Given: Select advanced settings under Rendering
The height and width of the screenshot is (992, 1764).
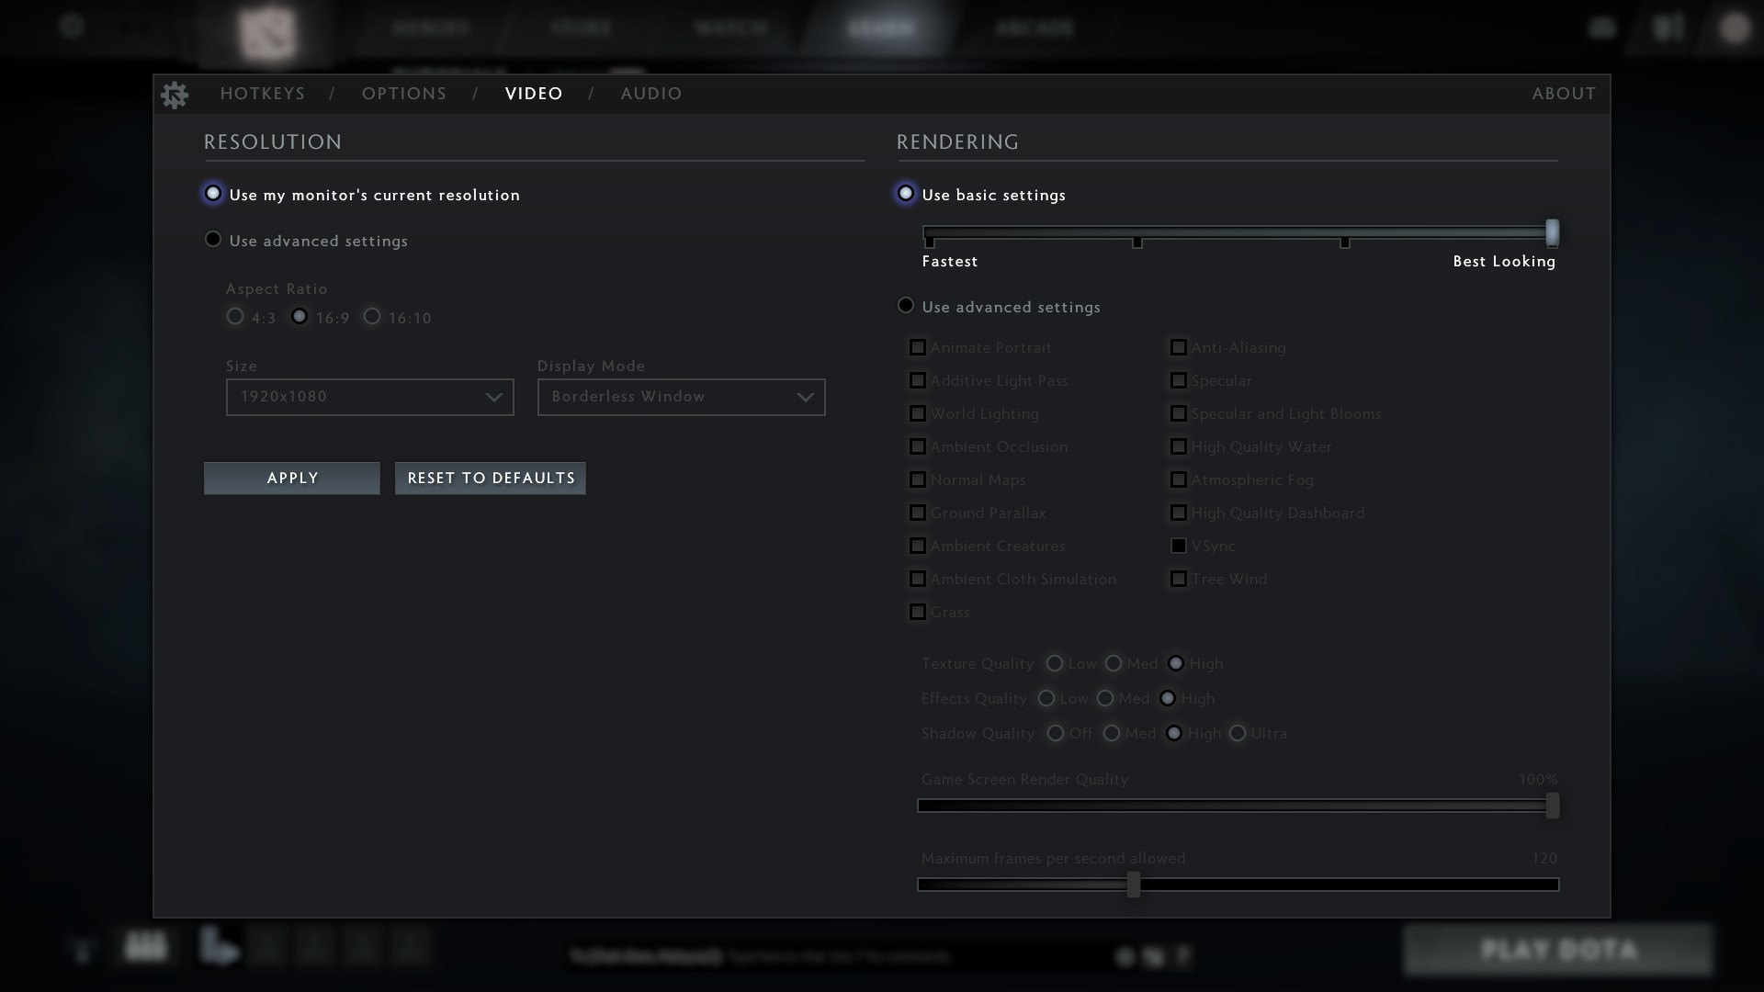Looking at the screenshot, I should click(x=906, y=306).
